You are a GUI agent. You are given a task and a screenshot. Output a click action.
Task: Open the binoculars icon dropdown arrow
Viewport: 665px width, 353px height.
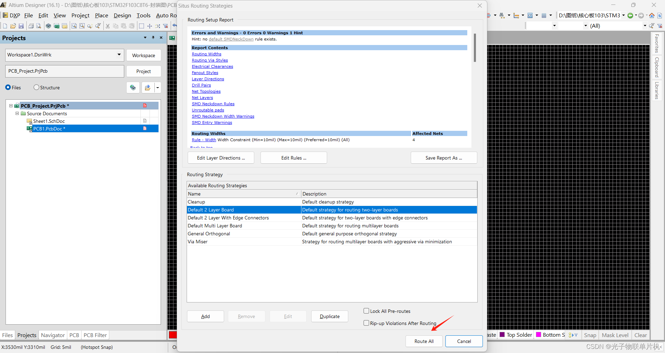[509, 16]
